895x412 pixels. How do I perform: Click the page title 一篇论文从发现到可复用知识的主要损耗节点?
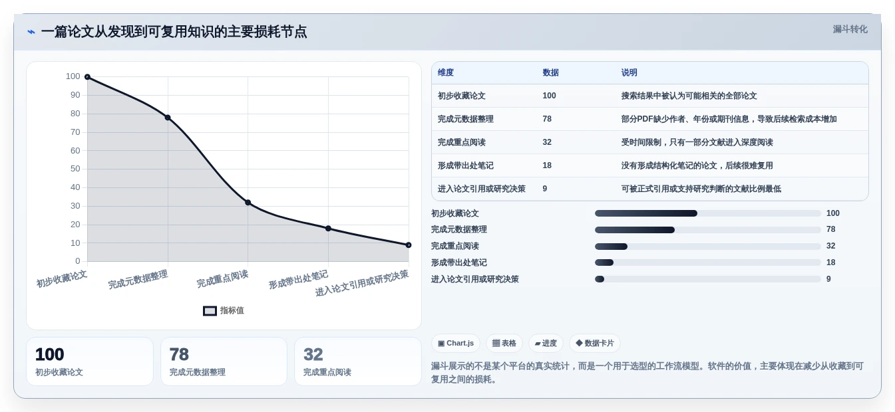point(174,32)
